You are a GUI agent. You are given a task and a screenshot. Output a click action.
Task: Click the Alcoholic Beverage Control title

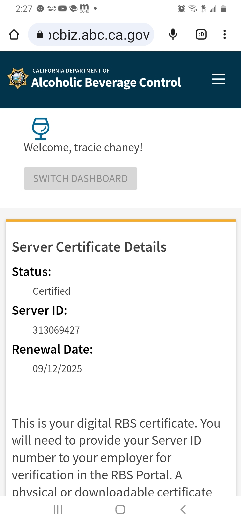click(106, 82)
